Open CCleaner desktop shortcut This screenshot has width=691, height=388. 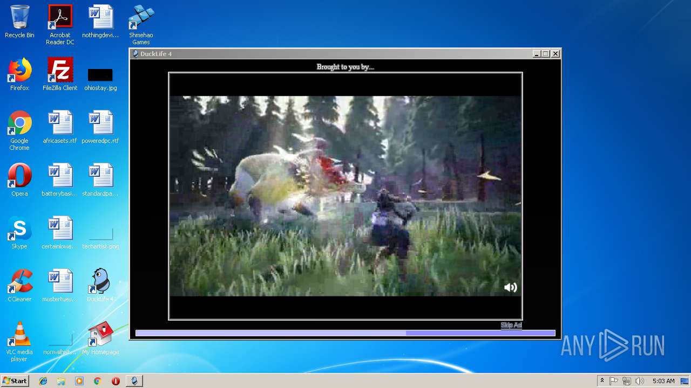(19, 286)
